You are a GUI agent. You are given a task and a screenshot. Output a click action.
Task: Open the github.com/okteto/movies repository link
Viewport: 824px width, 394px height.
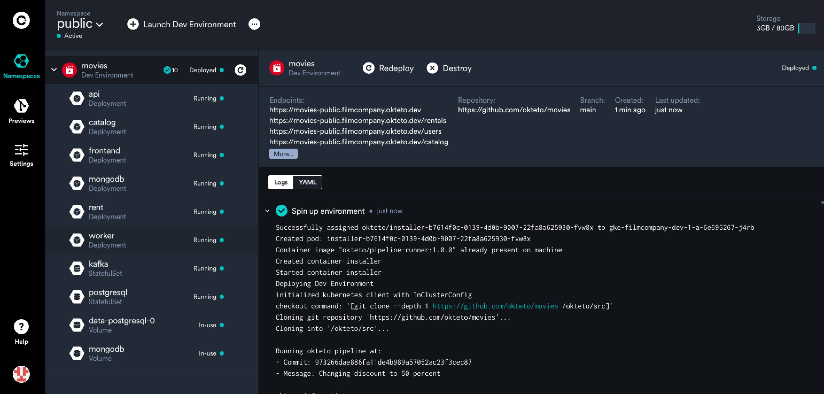(x=514, y=110)
